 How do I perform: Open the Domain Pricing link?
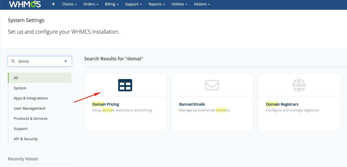click(106, 104)
